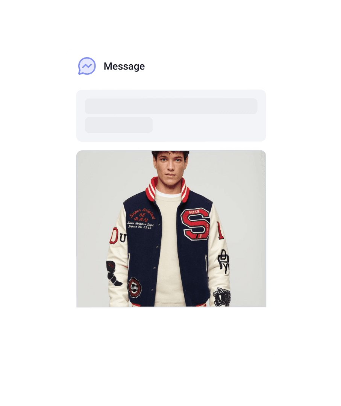Open the varsity jacket product image
This screenshot has width=341, height=406.
171,229
